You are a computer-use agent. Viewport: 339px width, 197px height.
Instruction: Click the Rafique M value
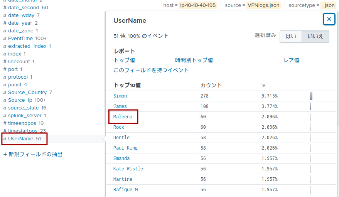point(125,190)
